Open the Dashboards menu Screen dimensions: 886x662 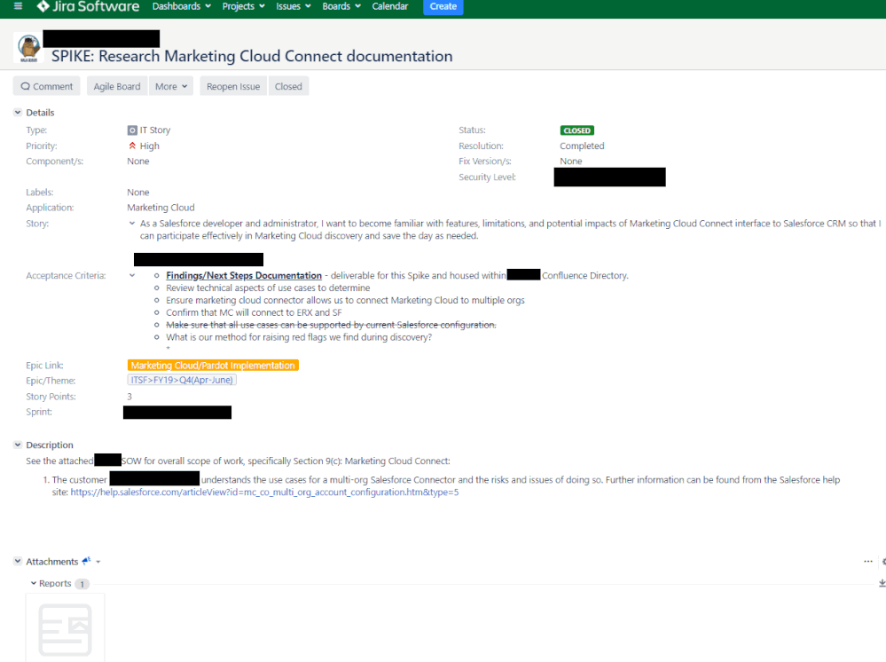[182, 6]
